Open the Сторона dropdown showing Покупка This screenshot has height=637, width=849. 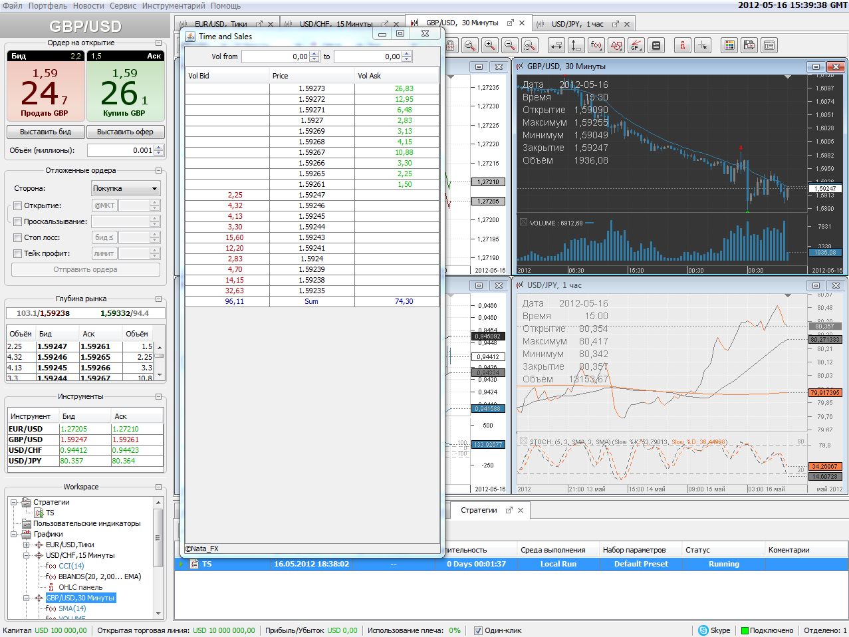click(x=126, y=189)
